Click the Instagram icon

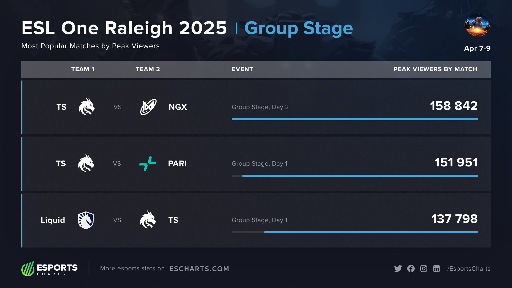(x=424, y=269)
